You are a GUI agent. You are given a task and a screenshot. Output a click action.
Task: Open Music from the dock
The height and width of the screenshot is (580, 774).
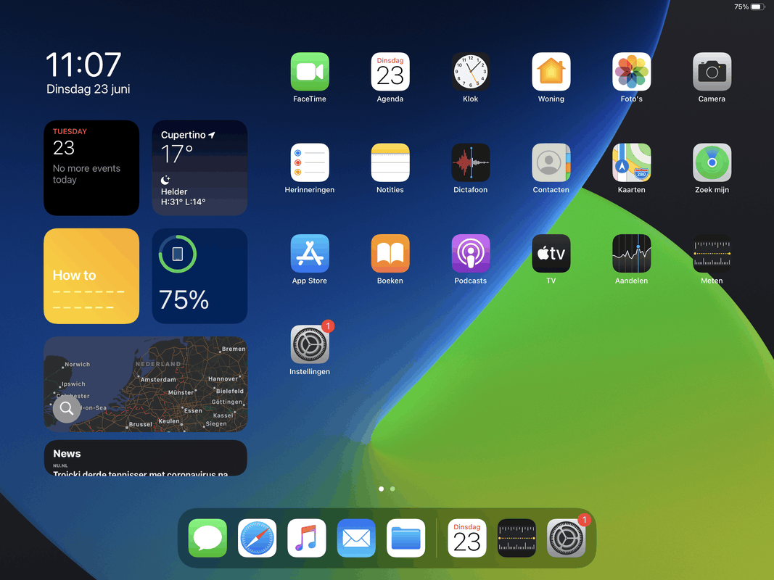tap(307, 538)
